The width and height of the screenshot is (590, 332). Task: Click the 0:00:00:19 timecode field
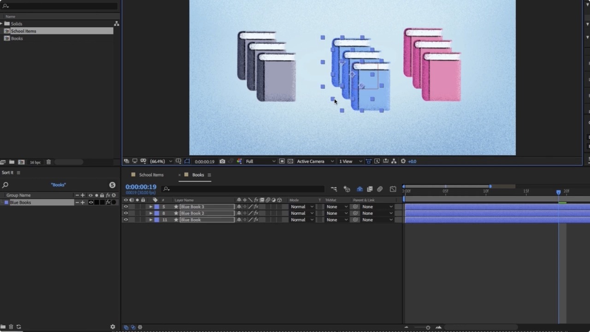point(141,187)
